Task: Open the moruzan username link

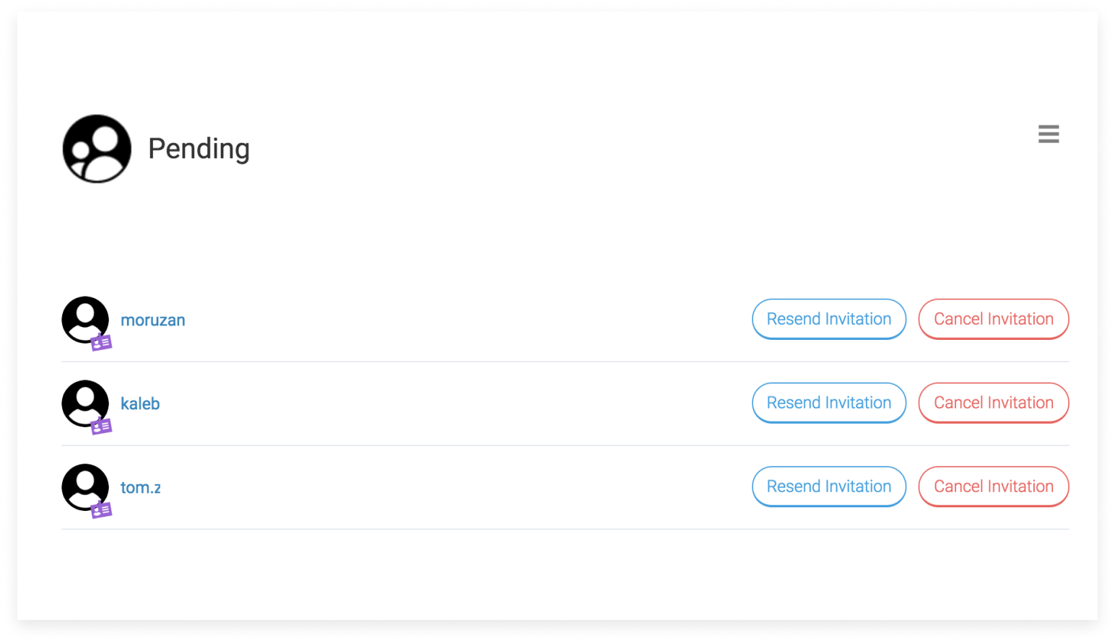Action: coord(153,320)
